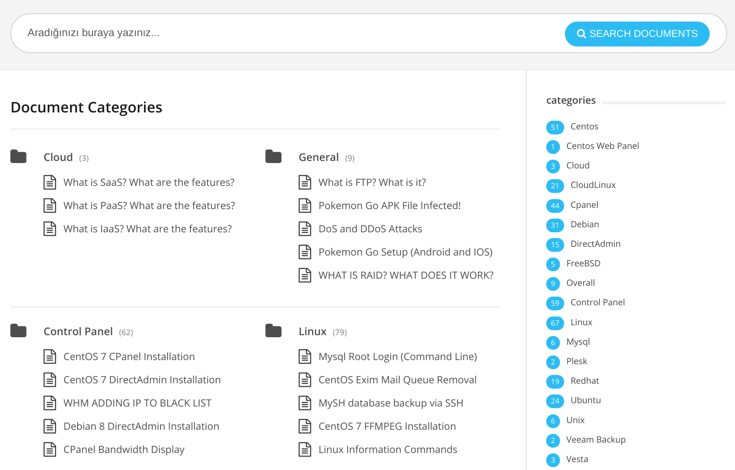
Task: Click document icon beside WHM ADDING IP
Action: (50, 403)
